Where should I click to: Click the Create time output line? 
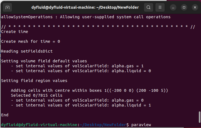14,32
